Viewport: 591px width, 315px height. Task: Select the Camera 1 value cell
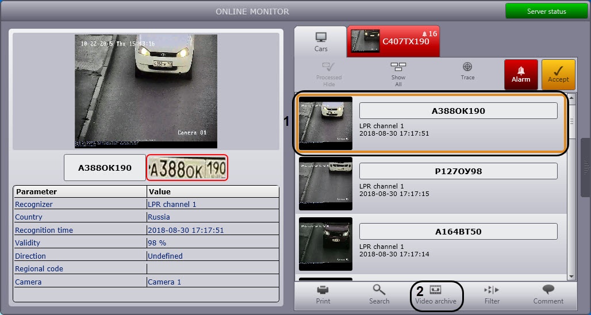point(213,282)
